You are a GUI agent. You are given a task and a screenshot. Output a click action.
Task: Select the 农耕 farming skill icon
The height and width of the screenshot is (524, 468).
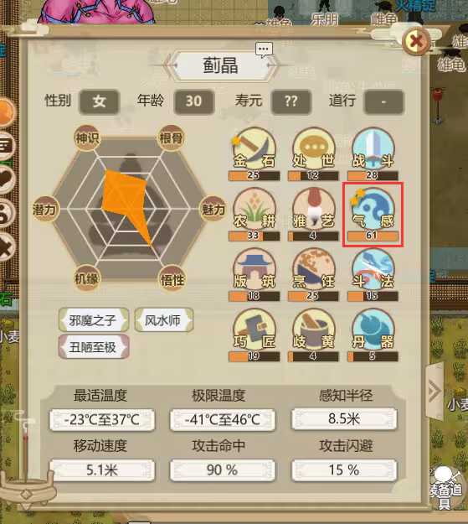tap(254, 210)
